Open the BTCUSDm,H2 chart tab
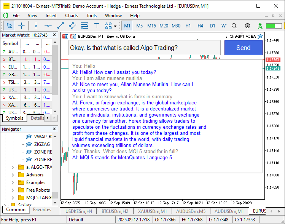The height and width of the screenshot is (224, 285). pyautogui.click(x=115, y=211)
